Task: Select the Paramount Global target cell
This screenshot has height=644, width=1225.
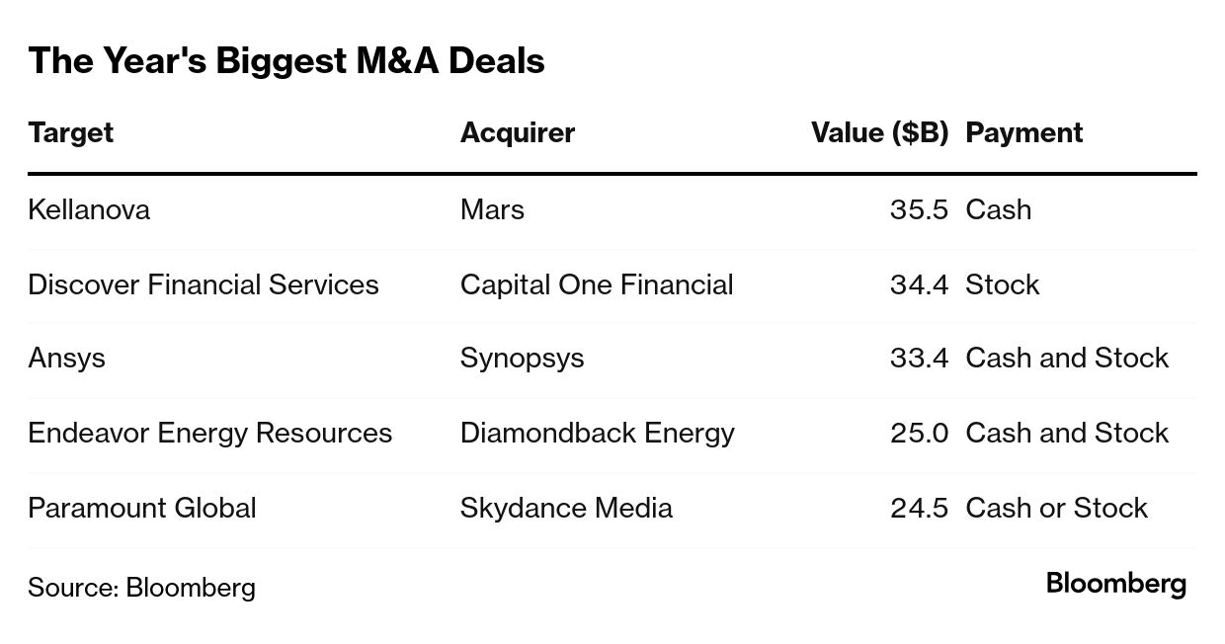Action: point(142,508)
